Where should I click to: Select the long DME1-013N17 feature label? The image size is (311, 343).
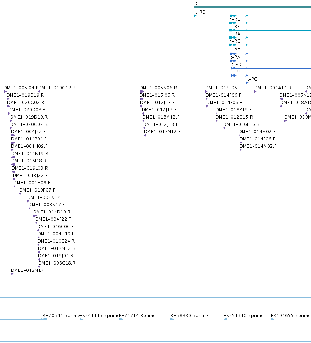click(x=27, y=270)
